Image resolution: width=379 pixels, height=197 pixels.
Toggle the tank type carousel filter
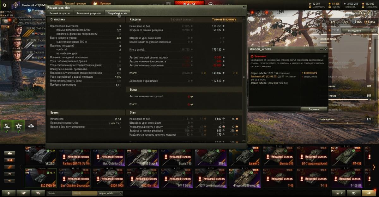pyautogui.click(x=9, y=153)
